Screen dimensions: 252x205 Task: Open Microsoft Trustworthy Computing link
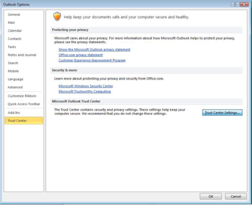[85, 92]
